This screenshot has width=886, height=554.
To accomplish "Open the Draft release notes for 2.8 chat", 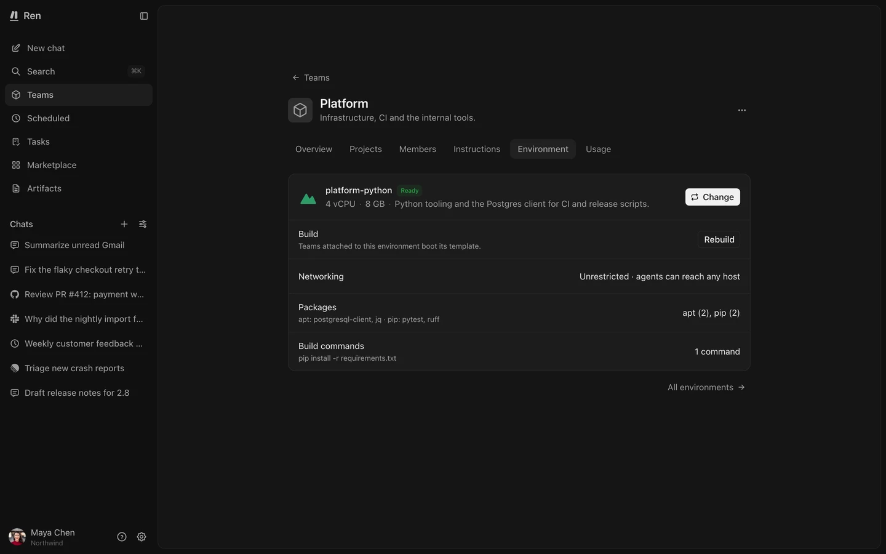I will (x=79, y=393).
